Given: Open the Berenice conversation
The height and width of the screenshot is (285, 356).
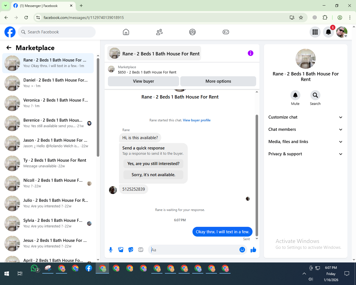Looking at the screenshot, I should coord(48,123).
